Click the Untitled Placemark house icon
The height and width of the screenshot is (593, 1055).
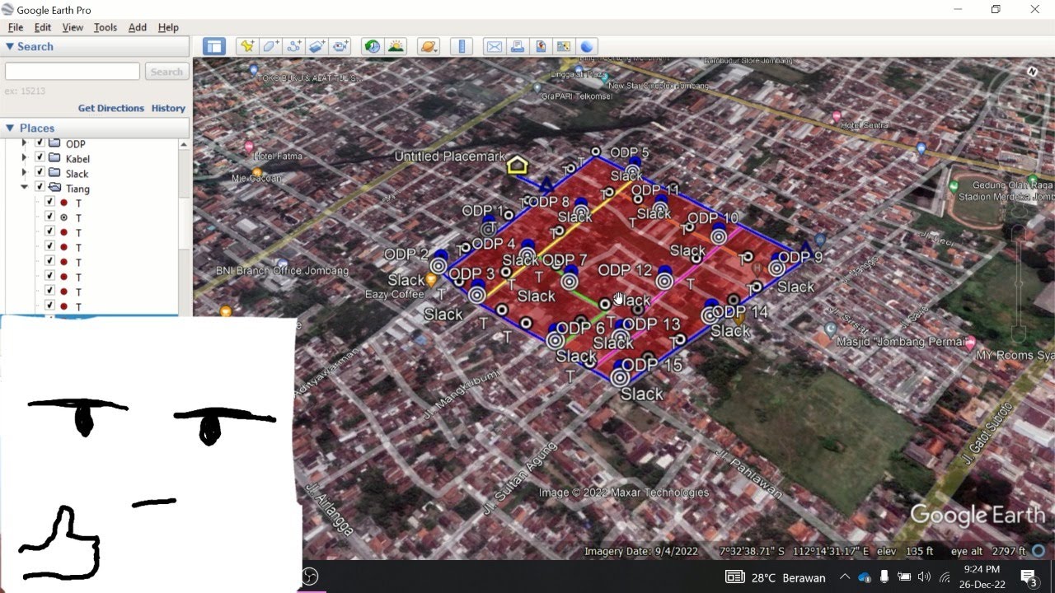point(517,166)
